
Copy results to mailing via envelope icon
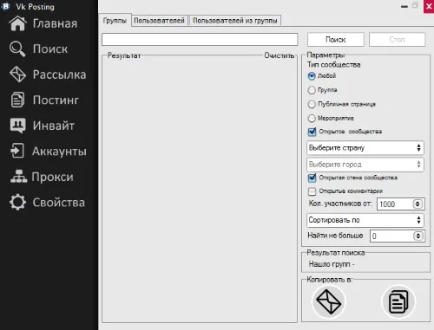(328, 301)
